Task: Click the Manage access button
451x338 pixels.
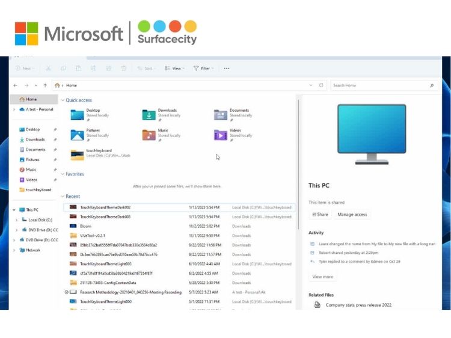Action: (x=352, y=215)
